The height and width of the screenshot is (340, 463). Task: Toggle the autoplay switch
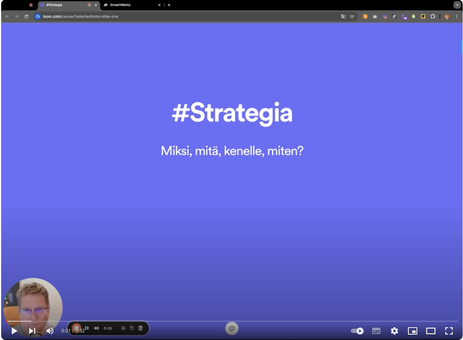357,331
